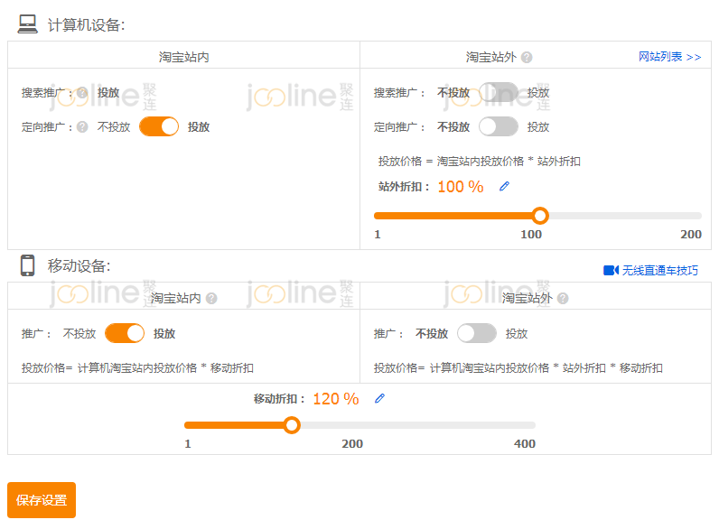Click video camera icon for 无线直通车技巧
The width and height of the screenshot is (719, 529).
pos(611,270)
